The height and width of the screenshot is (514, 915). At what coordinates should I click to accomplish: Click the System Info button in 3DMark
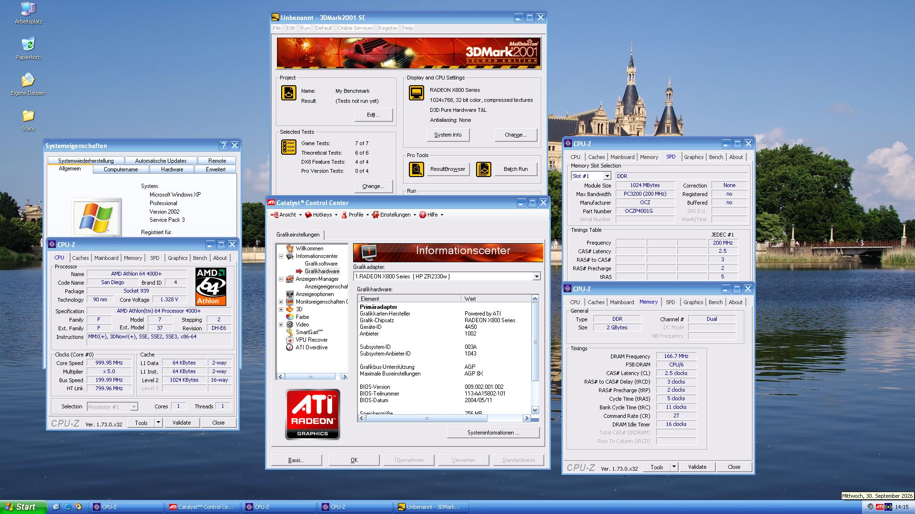(448, 135)
